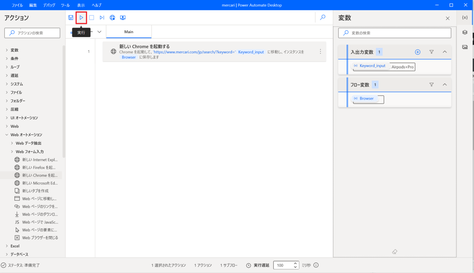Show run delay info icon
The width and height of the screenshot is (474, 273).
[316, 265]
